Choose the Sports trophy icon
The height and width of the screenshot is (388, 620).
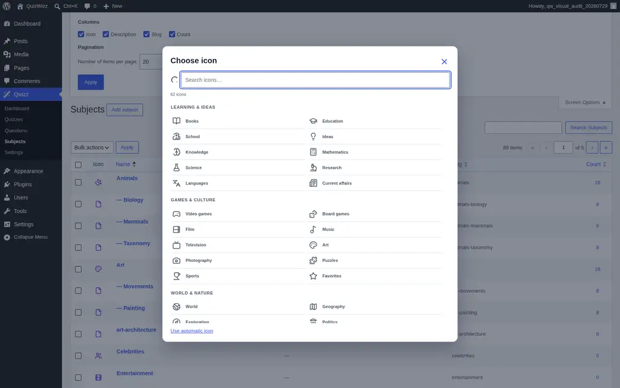[237, 276]
